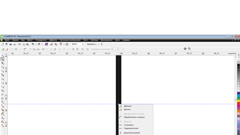Image resolution: width=240 pixels, height=135 pixels.
Task: Choose Удалить in context menu
Action: point(136,109)
